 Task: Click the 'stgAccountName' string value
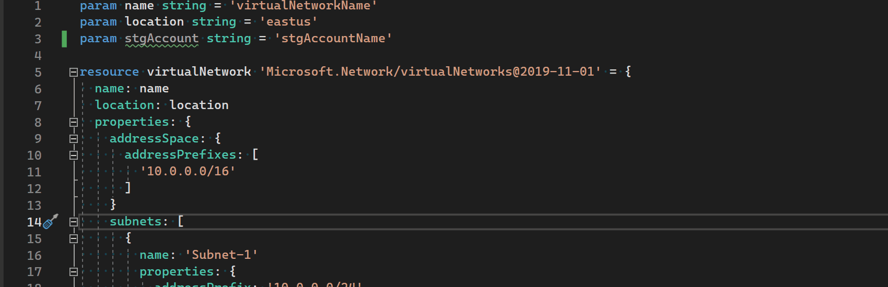[x=333, y=39]
